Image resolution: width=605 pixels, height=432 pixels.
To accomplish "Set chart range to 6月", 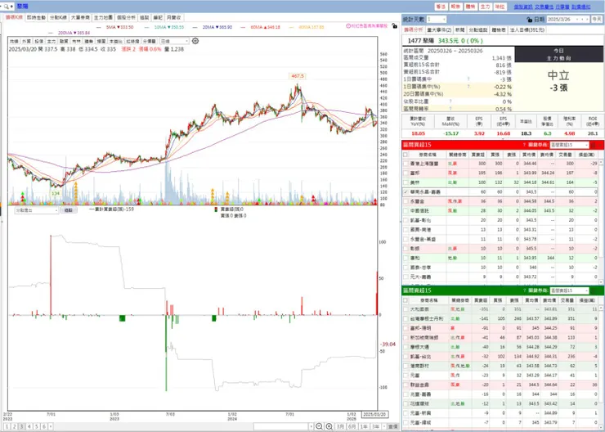I will [x=352, y=426].
